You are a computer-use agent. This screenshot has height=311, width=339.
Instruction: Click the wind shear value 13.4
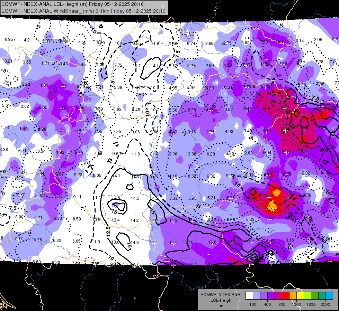(x=115, y=220)
